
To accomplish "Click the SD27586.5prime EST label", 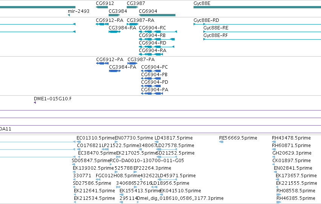I will pos(92,184).
